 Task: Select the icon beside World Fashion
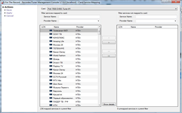(x=51, y=55)
